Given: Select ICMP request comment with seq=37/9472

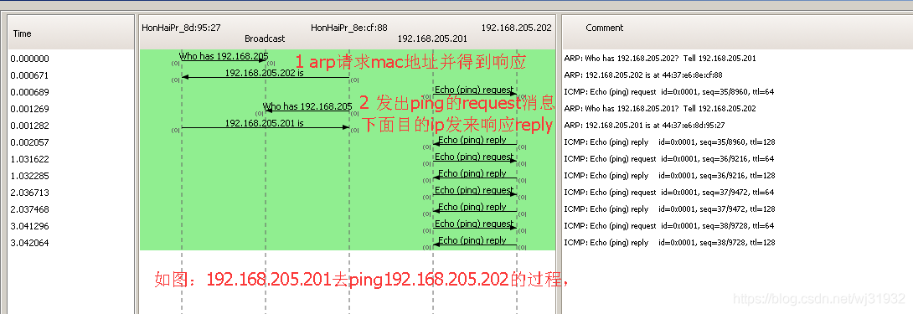Looking at the screenshot, I should (x=669, y=193).
